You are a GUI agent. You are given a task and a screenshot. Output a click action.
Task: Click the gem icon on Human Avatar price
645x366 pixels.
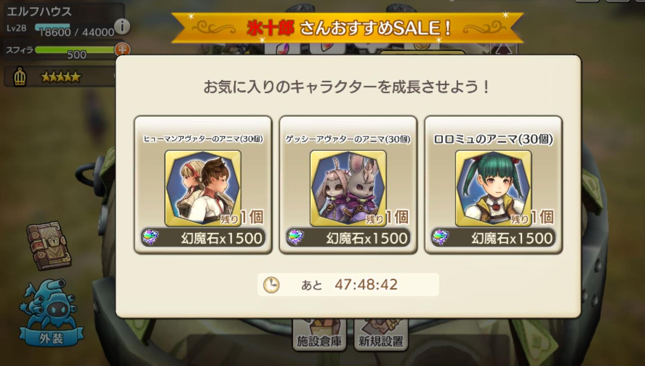coord(150,237)
